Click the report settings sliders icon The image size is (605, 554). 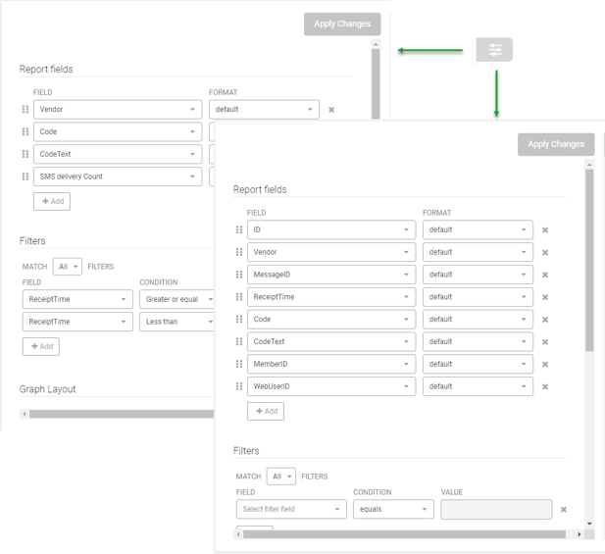pyautogui.click(x=494, y=49)
